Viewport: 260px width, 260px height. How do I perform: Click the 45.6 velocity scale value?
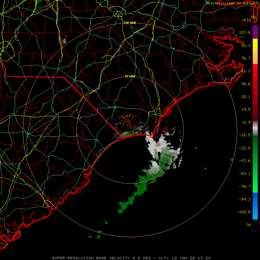point(246,84)
